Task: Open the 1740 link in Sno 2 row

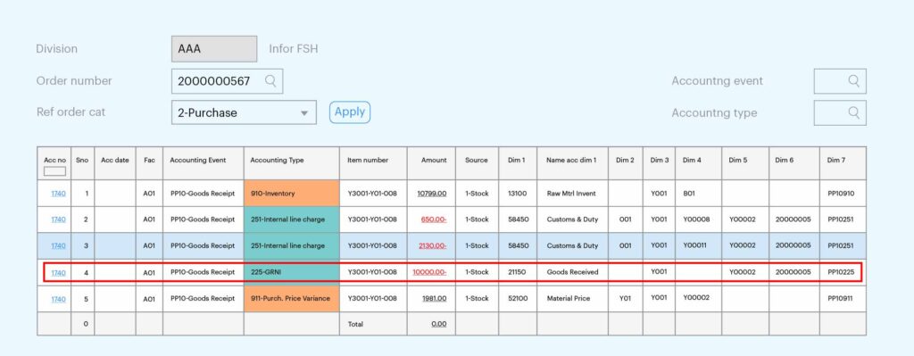Action: click(58, 219)
